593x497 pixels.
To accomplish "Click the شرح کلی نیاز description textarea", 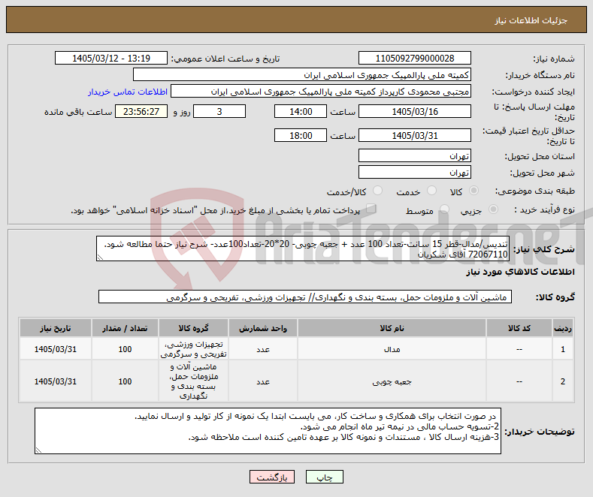I will click(x=303, y=248).
